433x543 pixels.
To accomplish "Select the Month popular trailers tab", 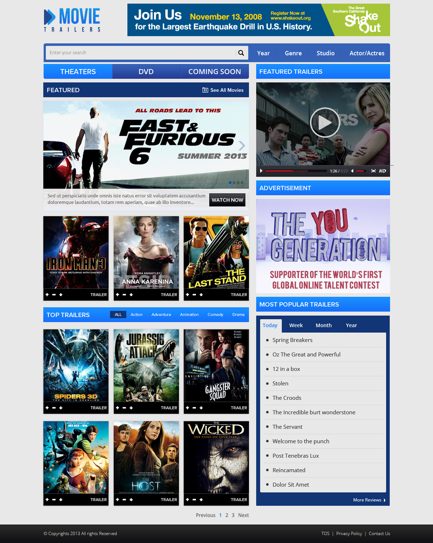I will click(323, 325).
